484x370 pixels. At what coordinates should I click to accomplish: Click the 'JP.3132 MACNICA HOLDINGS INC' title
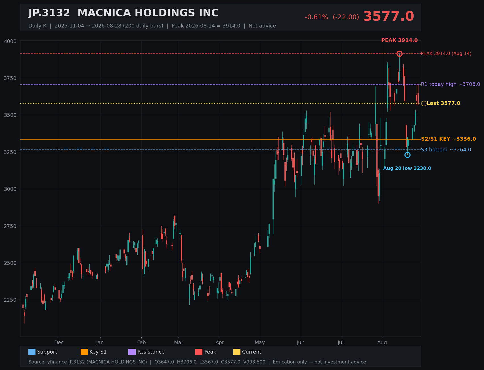[x=123, y=13]
